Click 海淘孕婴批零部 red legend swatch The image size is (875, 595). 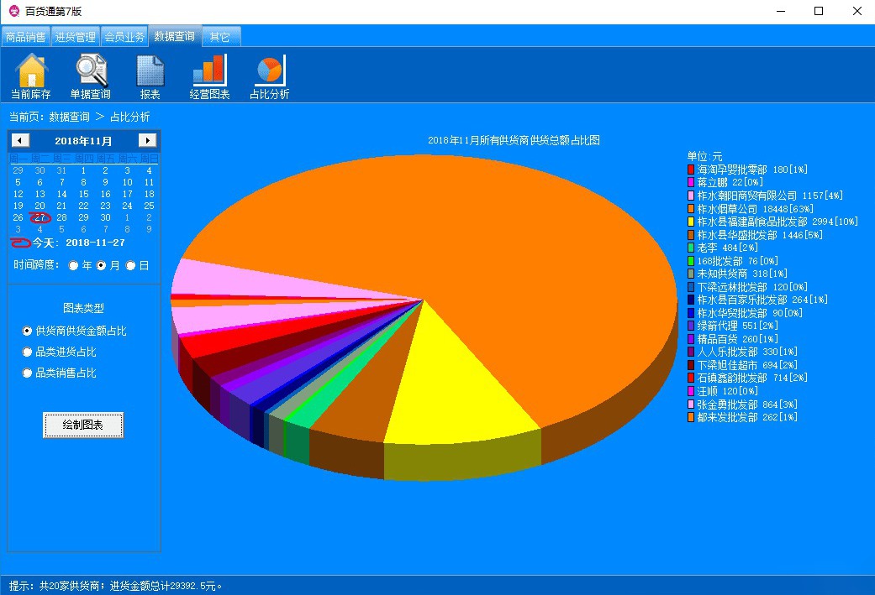691,170
